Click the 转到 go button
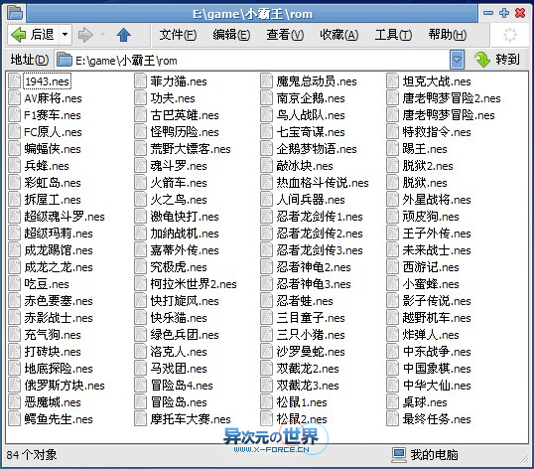 coord(497,60)
